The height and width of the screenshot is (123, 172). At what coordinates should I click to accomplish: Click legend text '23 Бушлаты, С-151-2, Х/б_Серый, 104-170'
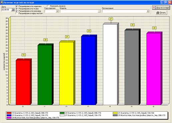pos(30,115)
